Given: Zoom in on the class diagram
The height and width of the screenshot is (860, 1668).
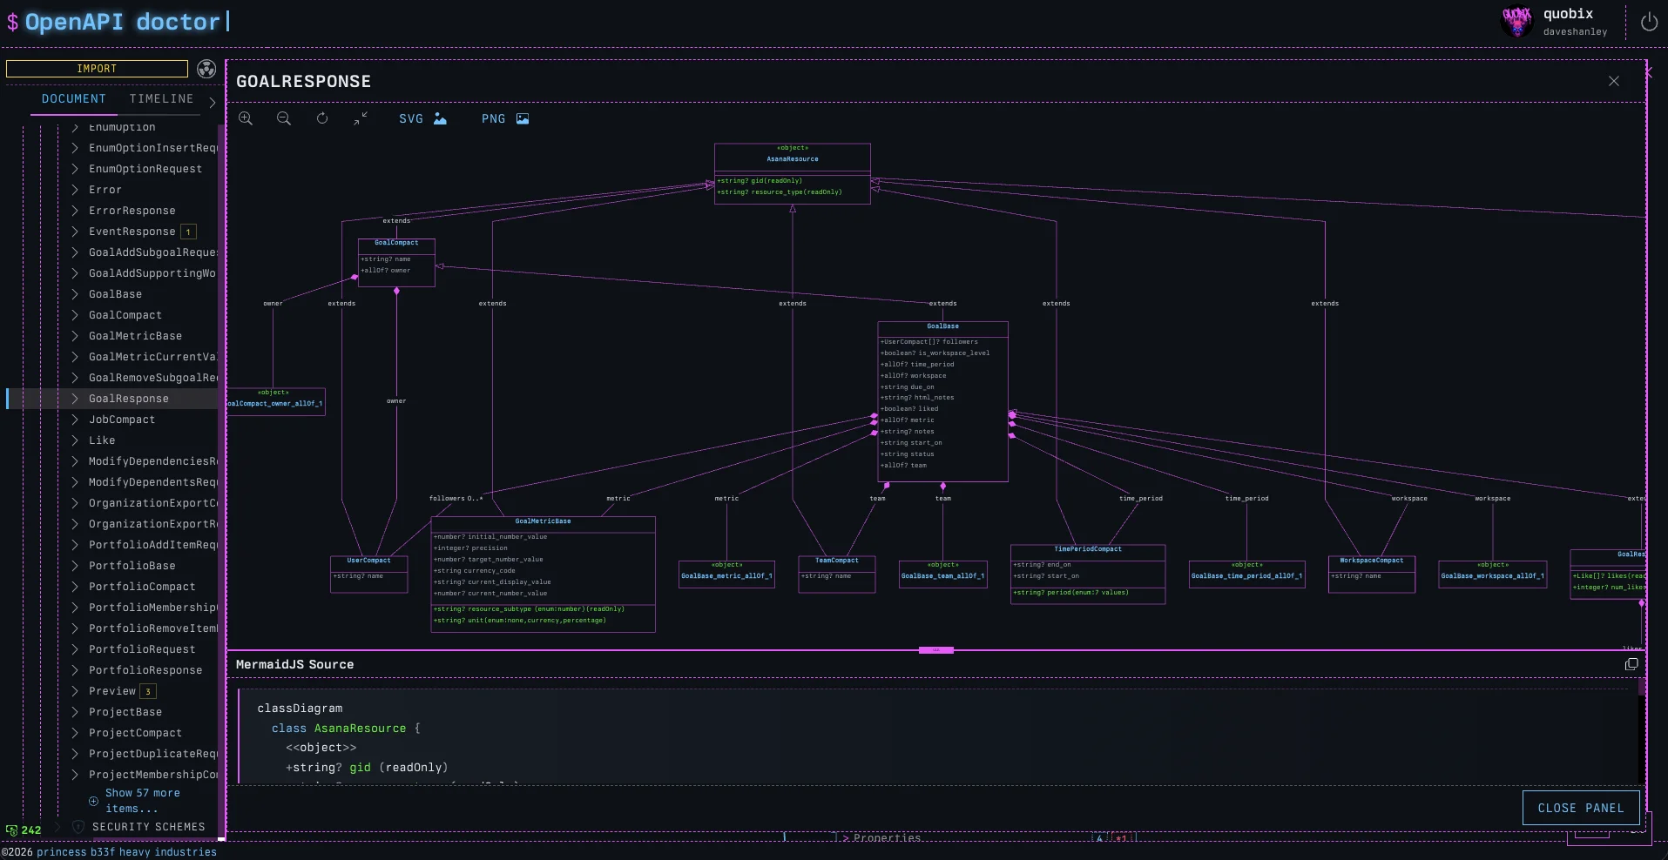Looking at the screenshot, I should 246,118.
